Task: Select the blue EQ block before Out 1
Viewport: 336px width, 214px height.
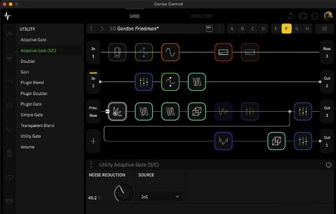Action: click(303, 141)
